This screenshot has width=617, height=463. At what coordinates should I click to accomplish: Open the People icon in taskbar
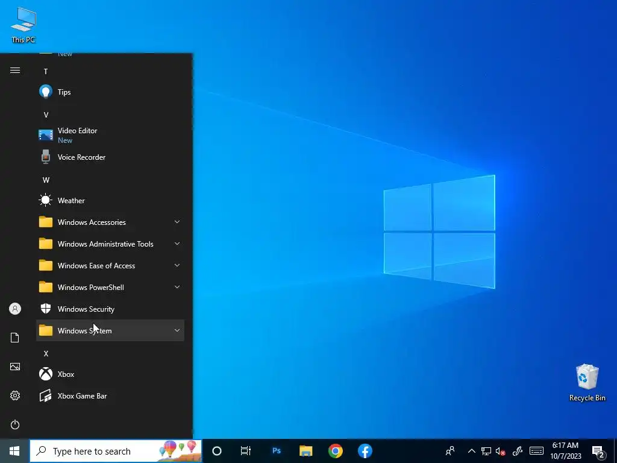[x=449, y=451]
